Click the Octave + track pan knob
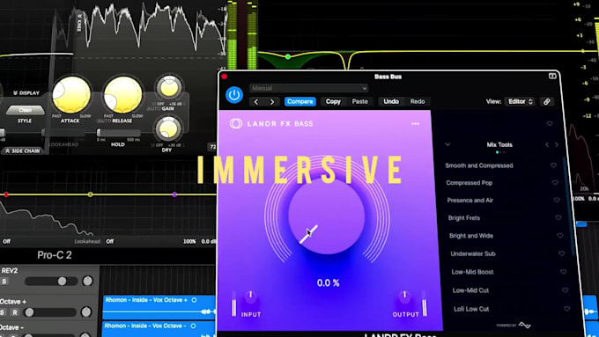 86,312
